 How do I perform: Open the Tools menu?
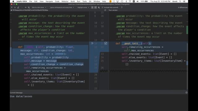pyautogui.click(x=84, y=1)
